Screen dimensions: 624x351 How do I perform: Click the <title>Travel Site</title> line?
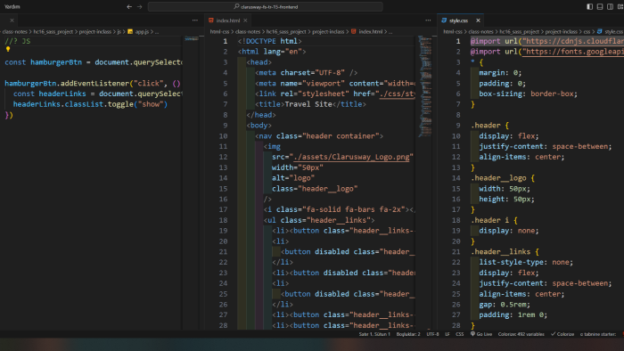[310, 104]
